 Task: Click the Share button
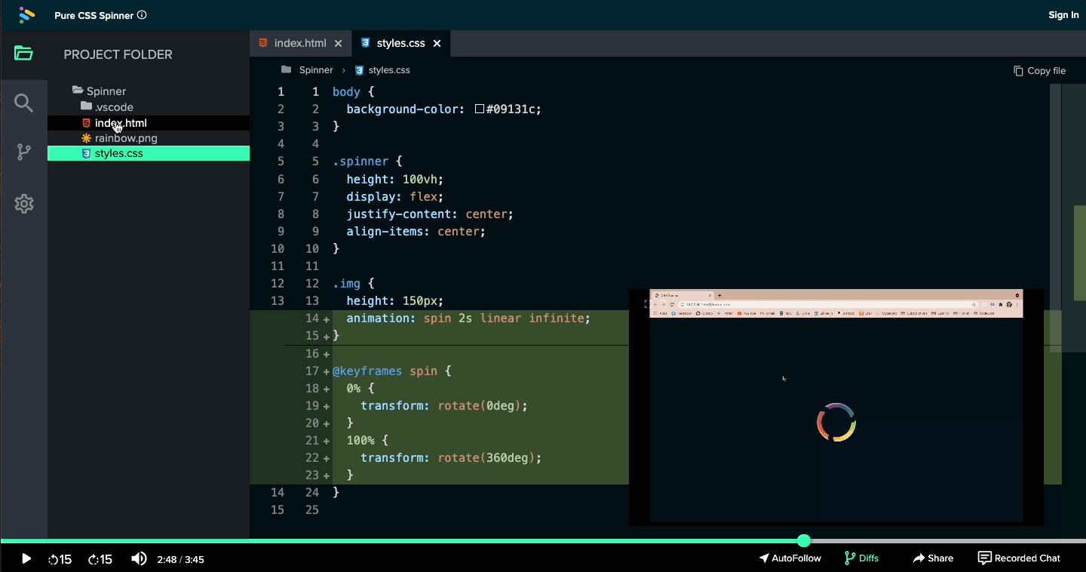tap(933, 558)
